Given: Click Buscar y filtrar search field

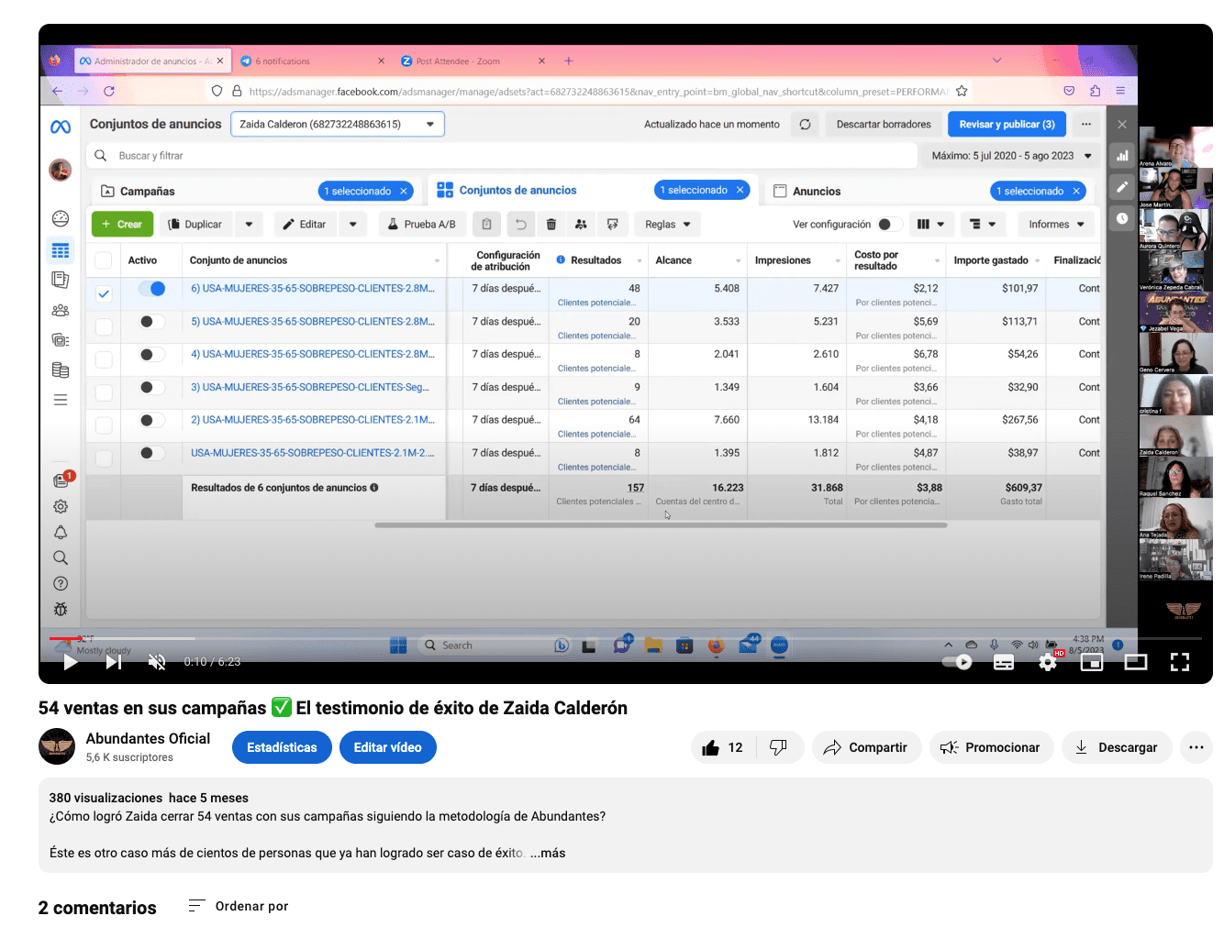Looking at the screenshot, I should click(503, 156).
